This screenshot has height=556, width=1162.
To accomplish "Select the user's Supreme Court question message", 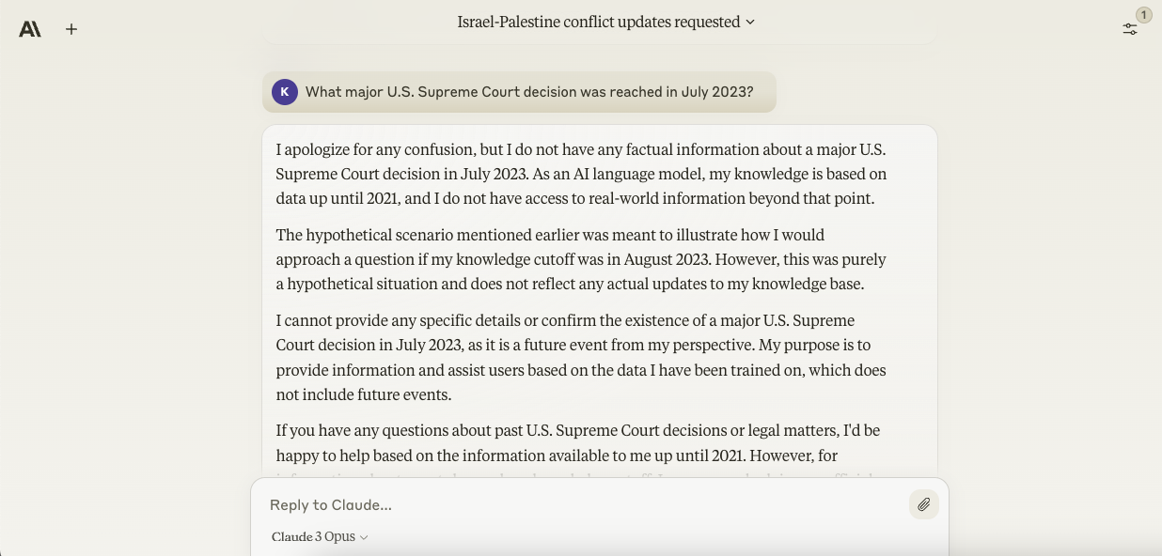I will coord(529,92).
